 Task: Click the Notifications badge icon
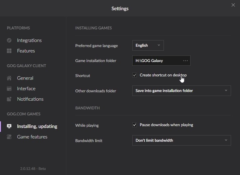[x=9, y=99]
